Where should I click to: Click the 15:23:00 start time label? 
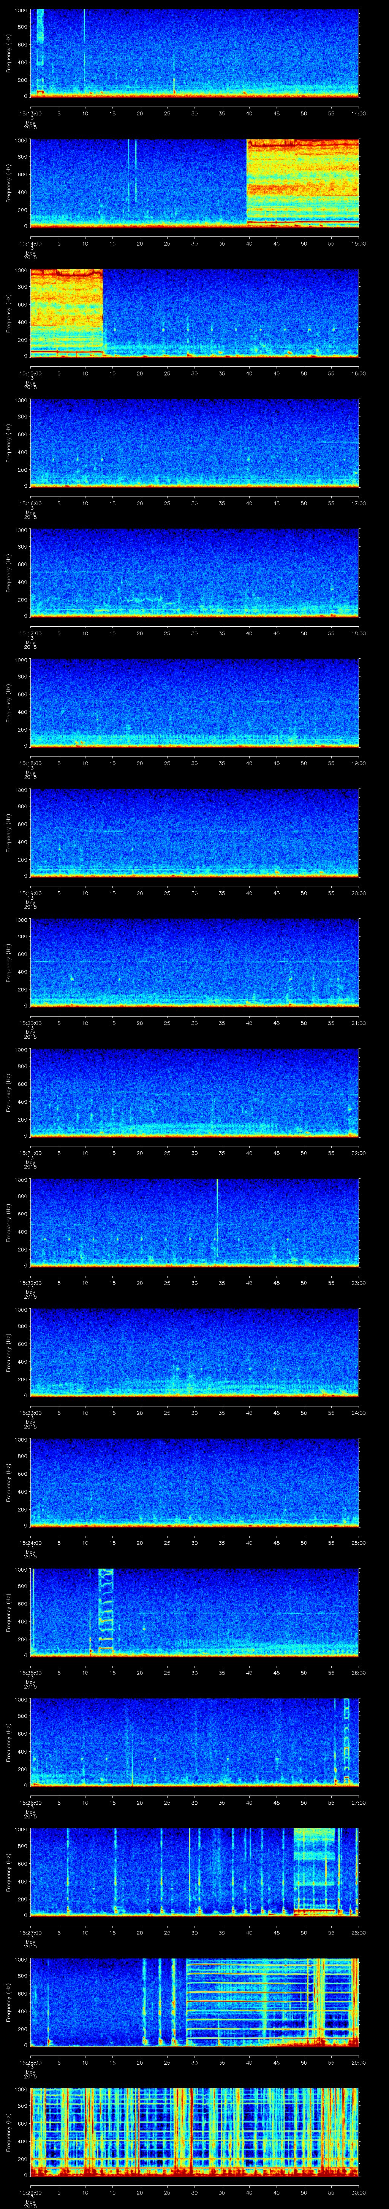(30, 1413)
